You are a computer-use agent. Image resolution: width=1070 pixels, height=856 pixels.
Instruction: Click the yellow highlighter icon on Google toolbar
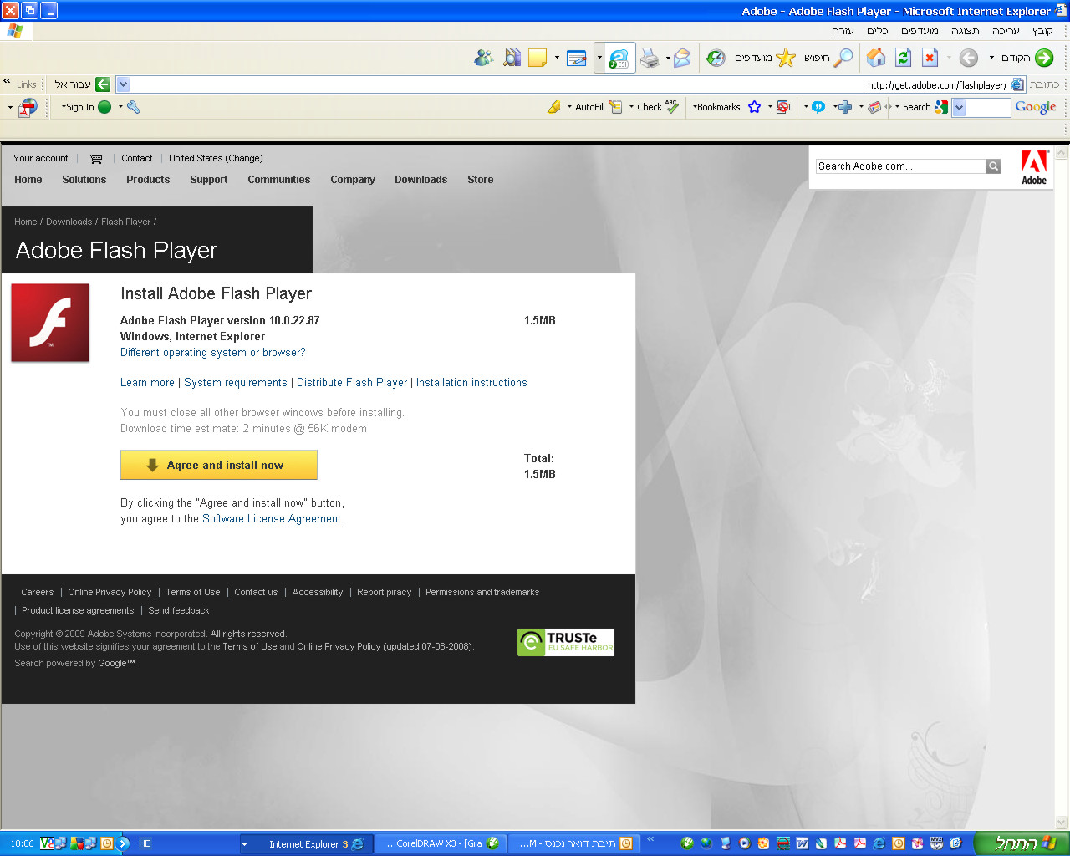pyautogui.click(x=554, y=107)
